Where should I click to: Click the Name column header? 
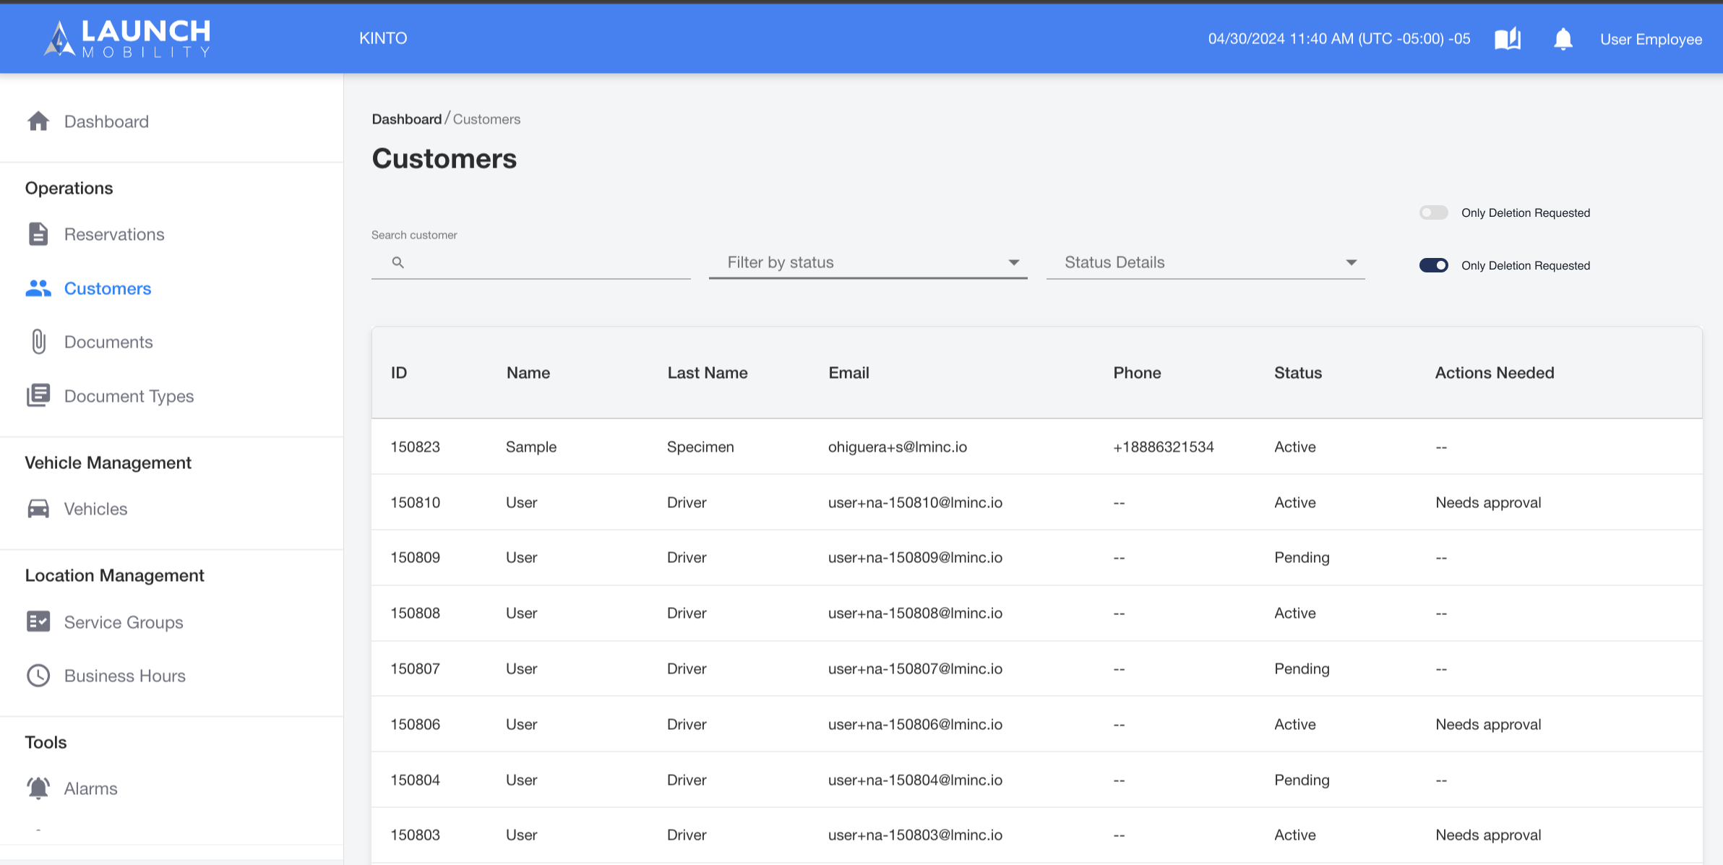[528, 373]
